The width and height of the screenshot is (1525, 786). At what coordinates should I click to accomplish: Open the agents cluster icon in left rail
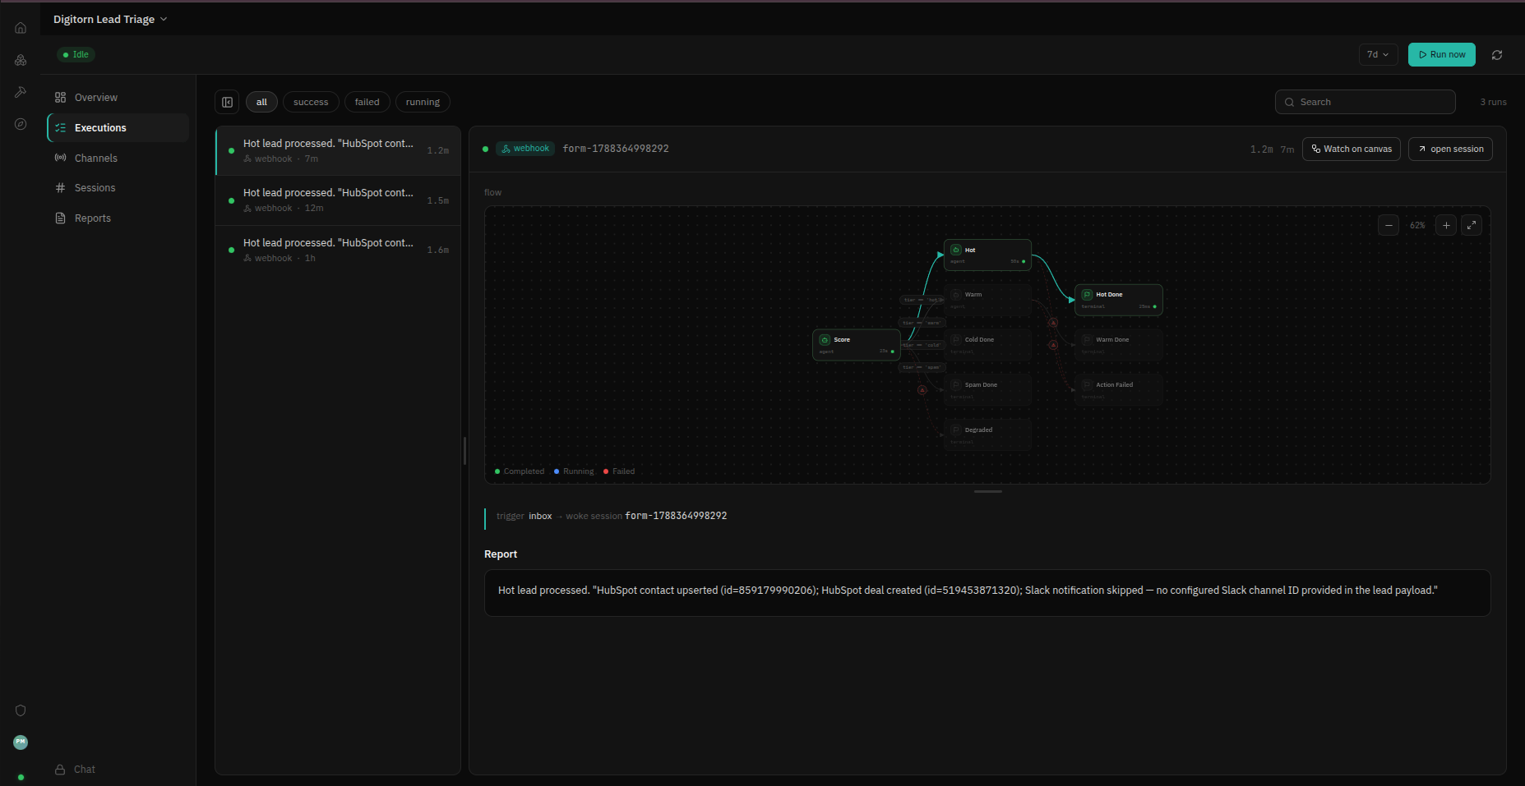coord(21,60)
